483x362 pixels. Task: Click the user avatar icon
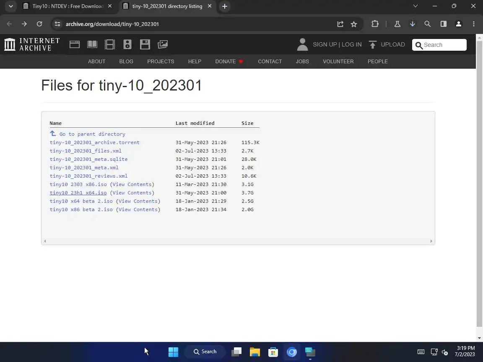(302, 44)
